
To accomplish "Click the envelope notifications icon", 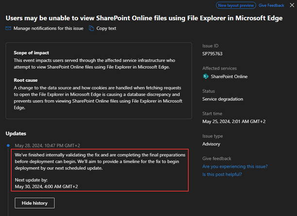I will [8, 29].
